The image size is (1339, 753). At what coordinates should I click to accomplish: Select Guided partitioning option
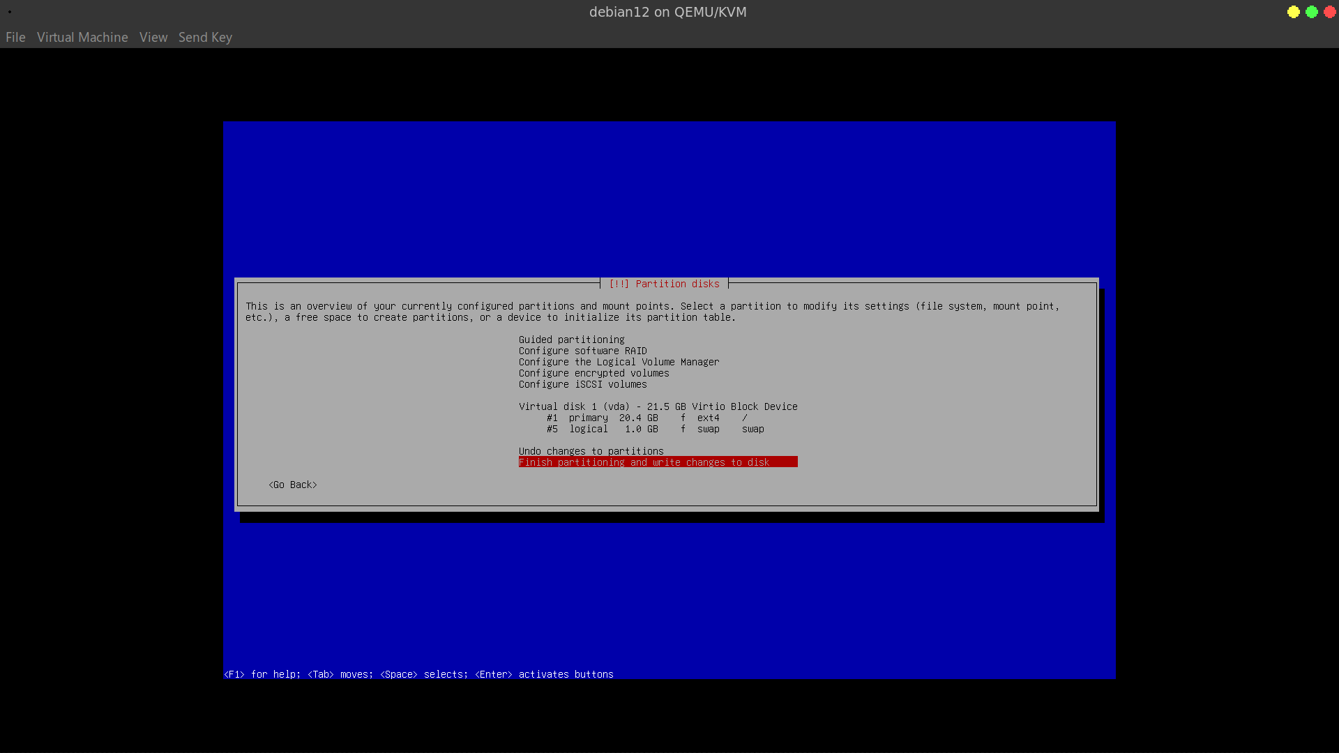point(571,340)
